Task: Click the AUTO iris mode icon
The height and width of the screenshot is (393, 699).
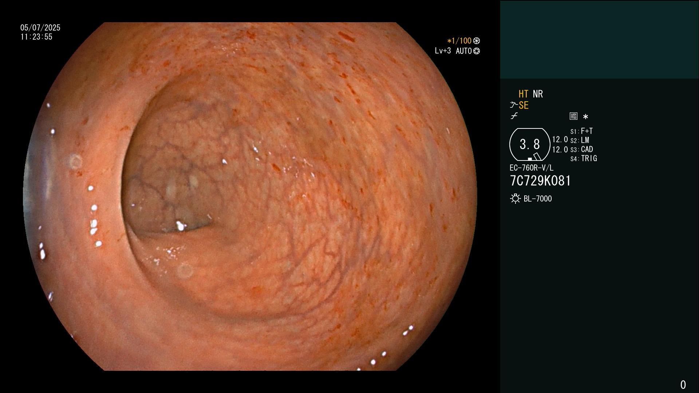Action: point(477,51)
